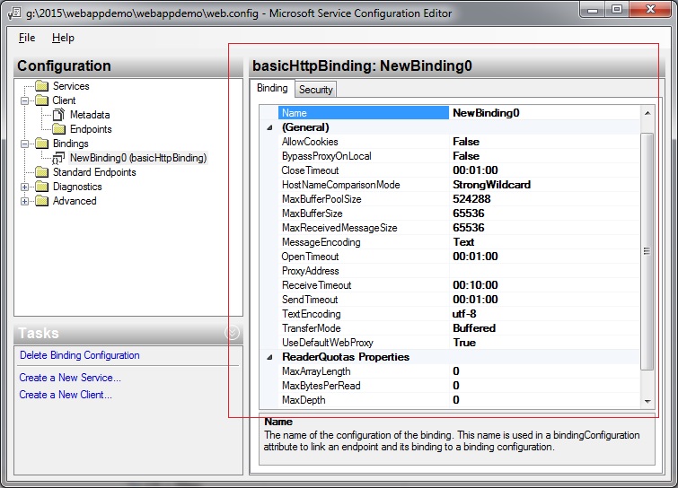Collapse the (General) property category

pos(269,127)
